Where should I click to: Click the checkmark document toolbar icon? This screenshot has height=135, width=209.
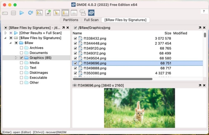click(x=48, y=13)
